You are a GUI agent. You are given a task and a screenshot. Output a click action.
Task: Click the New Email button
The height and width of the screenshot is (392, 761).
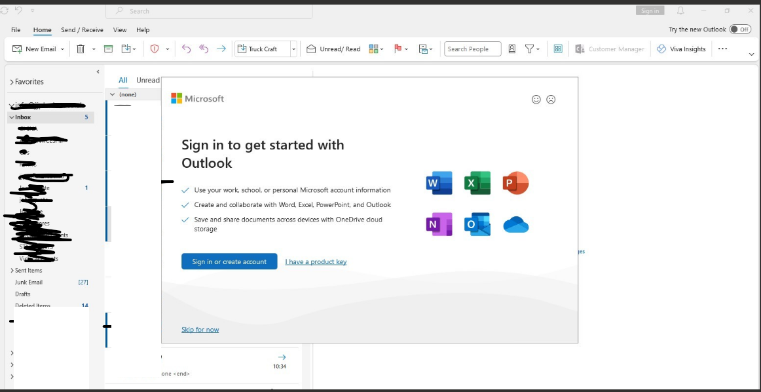pyautogui.click(x=33, y=49)
